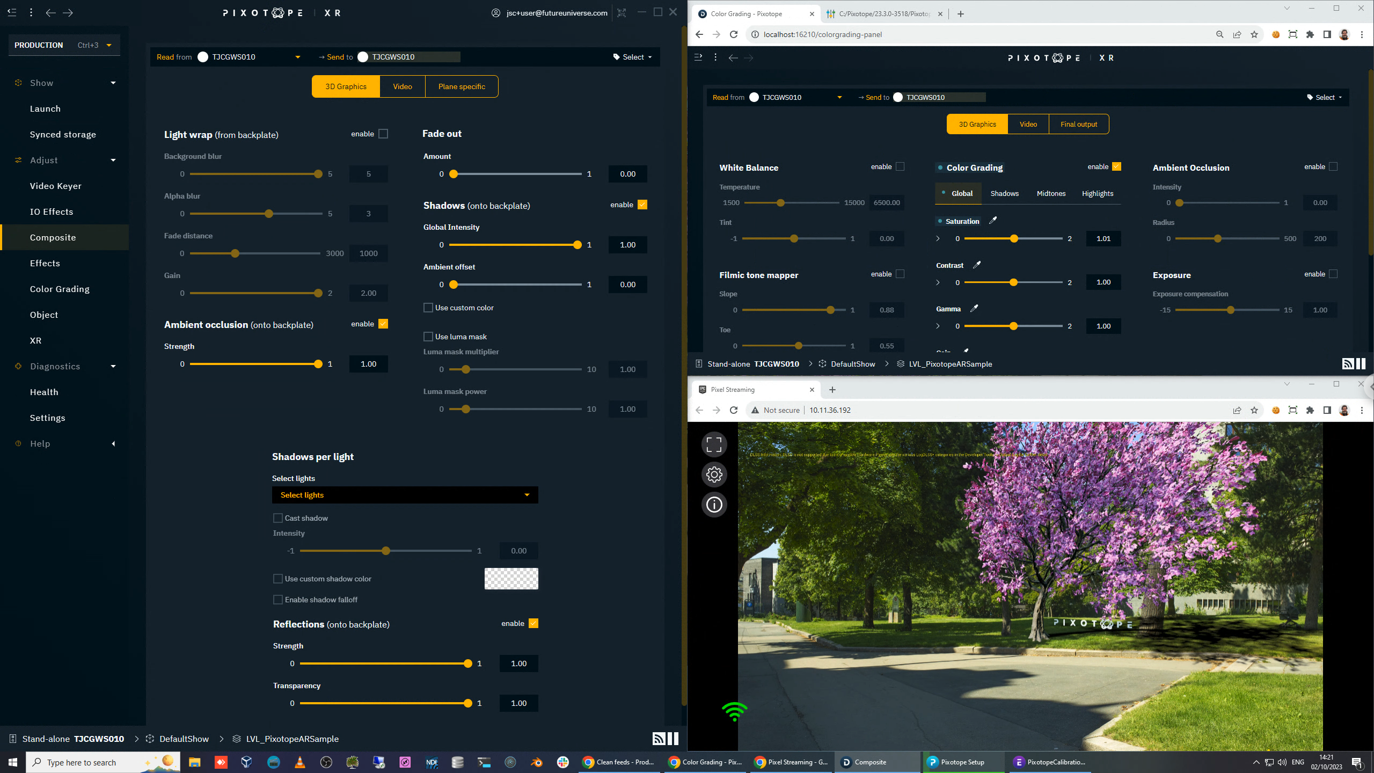This screenshot has height=773, width=1374.
Task: Open the Select lights dropdown
Action: [x=405, y=495]
